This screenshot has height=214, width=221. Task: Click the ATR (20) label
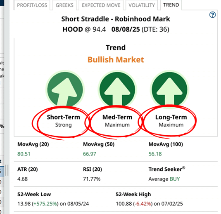(28, 169)
